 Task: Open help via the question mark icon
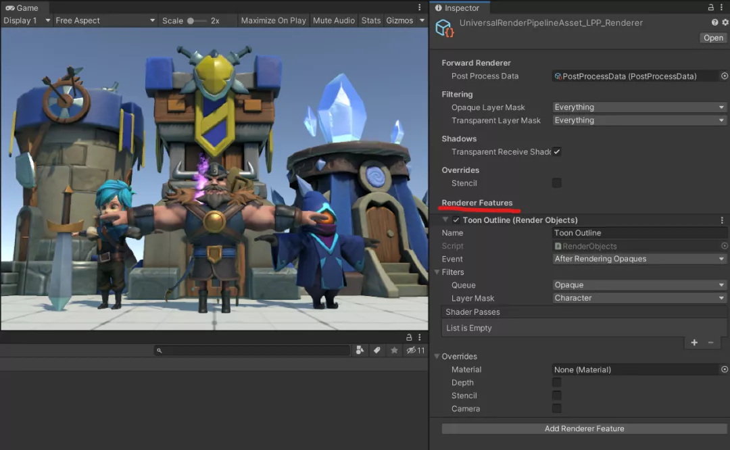(714, 22)
